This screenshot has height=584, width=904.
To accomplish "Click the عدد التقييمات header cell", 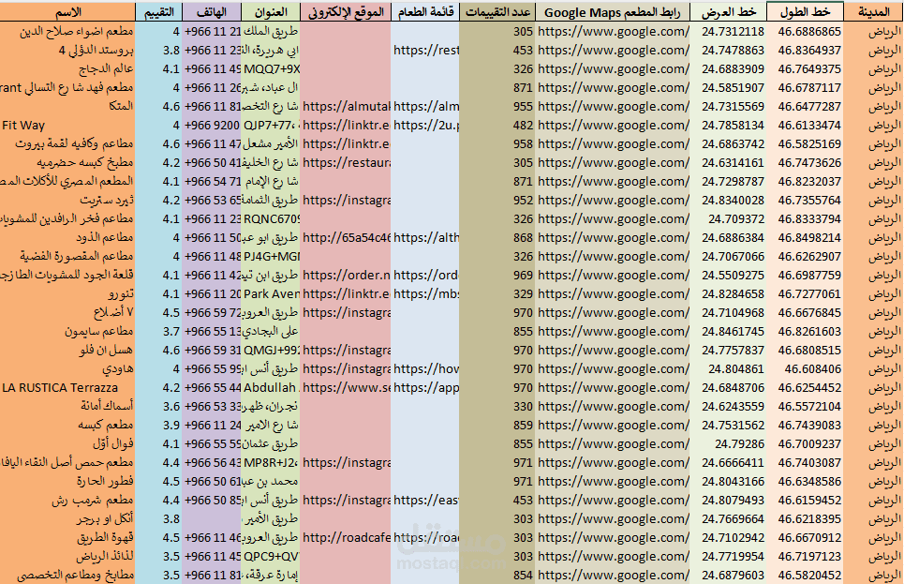I will (x=497, y=12).
